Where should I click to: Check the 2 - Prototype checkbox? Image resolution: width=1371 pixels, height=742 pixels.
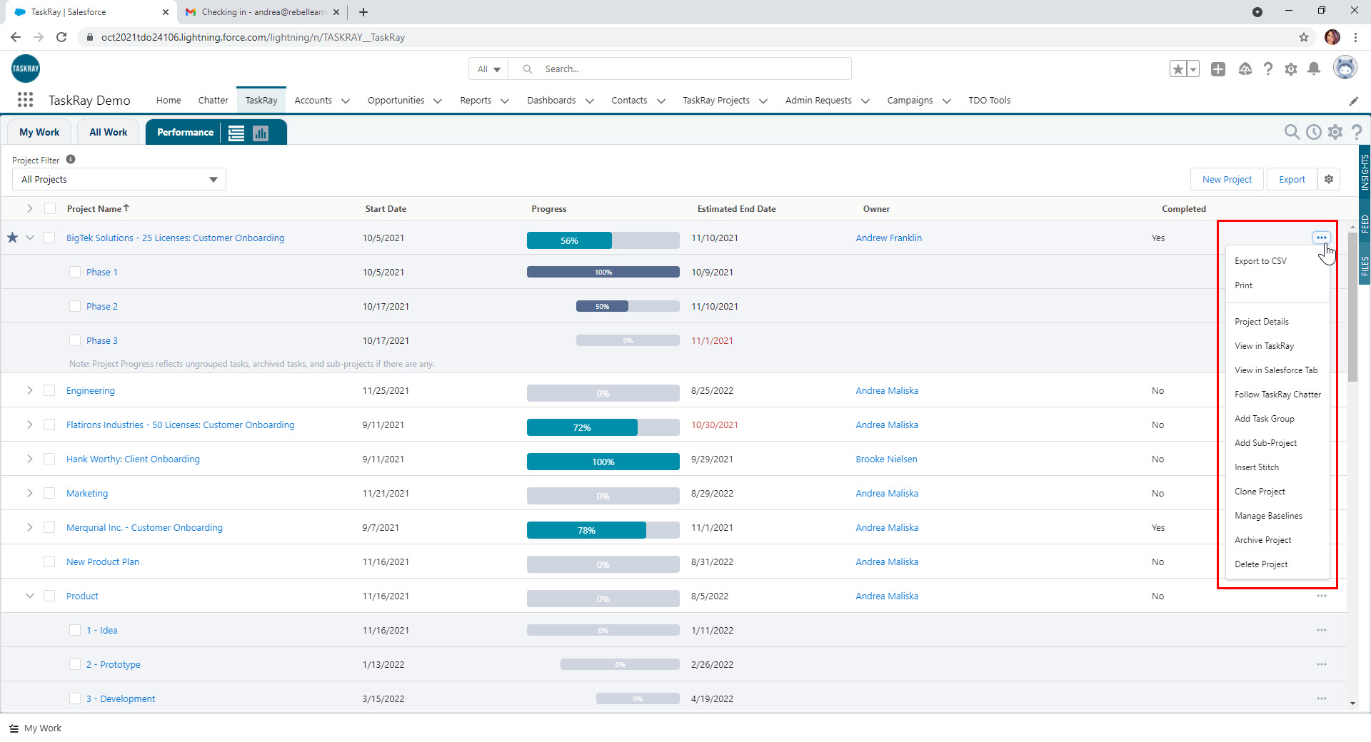point(75,664)
